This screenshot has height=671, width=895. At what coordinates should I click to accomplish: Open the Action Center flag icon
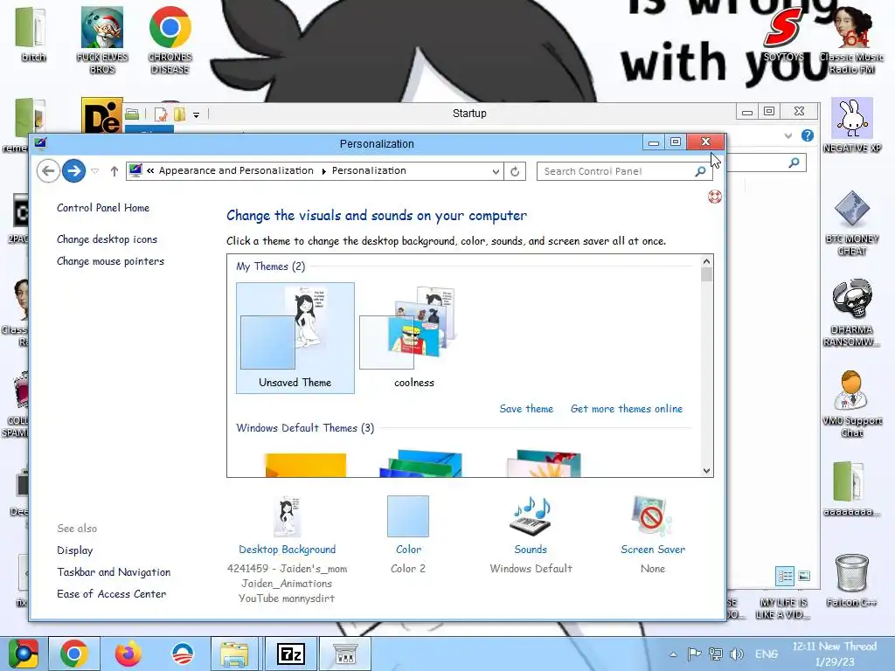[693, 654]
